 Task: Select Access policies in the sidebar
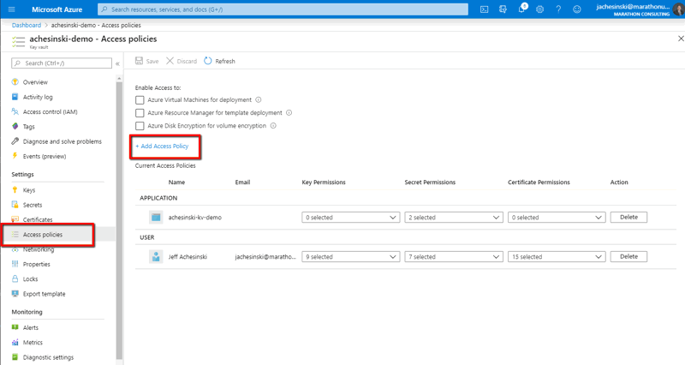coord(43,235)
